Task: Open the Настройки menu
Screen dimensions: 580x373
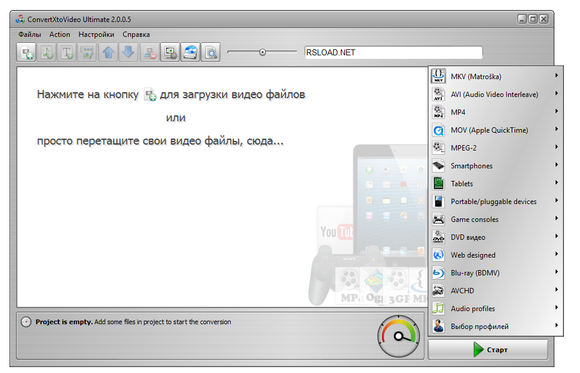Action: pyautogui.click(x=96, y=35)
